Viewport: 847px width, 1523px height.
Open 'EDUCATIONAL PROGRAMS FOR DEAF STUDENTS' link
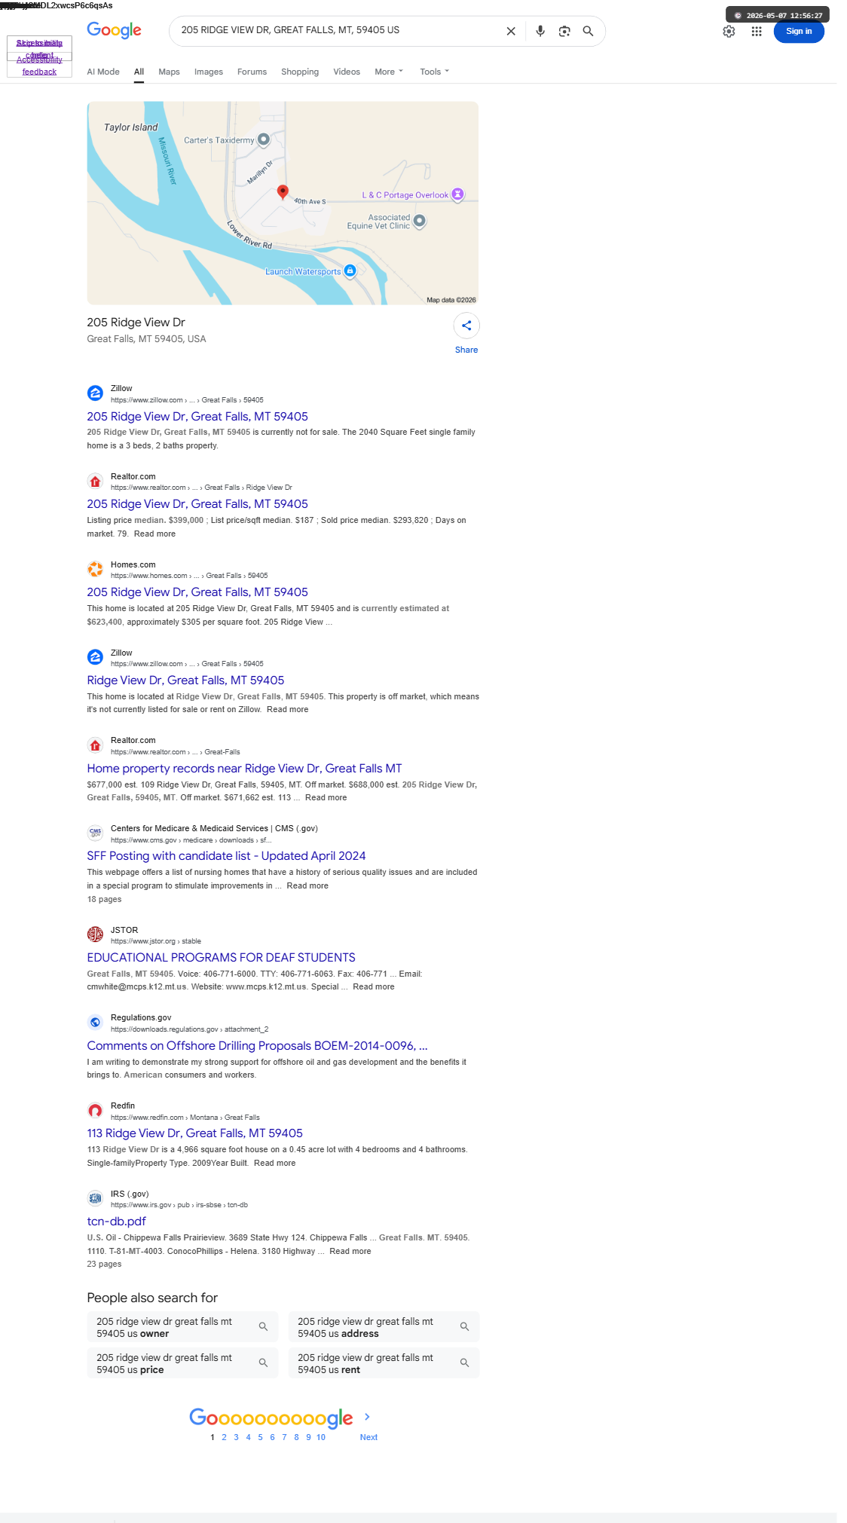221,958
